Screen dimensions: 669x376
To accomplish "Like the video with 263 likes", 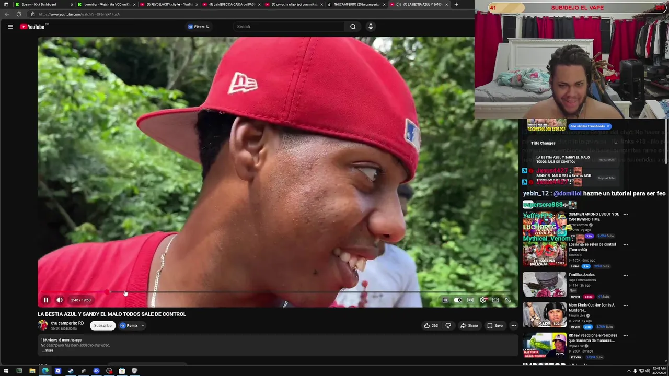I will point(431,326).
